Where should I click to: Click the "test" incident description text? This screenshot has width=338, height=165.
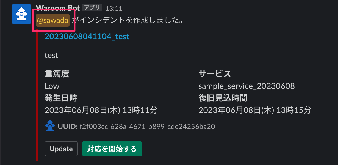pos(51,55)
